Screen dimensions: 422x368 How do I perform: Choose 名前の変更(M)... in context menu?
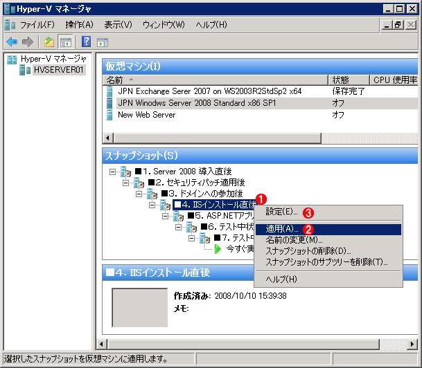pyautogui.click(x=328, y=240)
